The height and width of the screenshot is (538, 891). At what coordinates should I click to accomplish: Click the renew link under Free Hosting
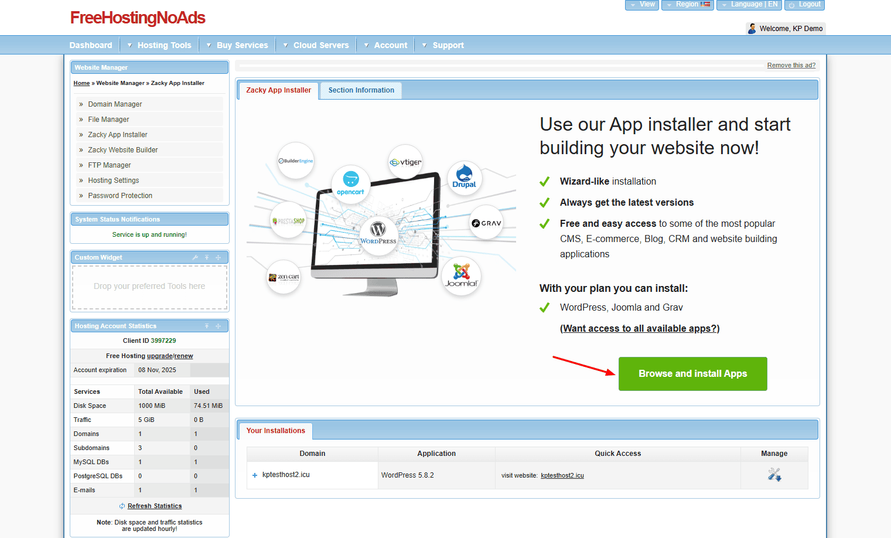click(184, 356)
